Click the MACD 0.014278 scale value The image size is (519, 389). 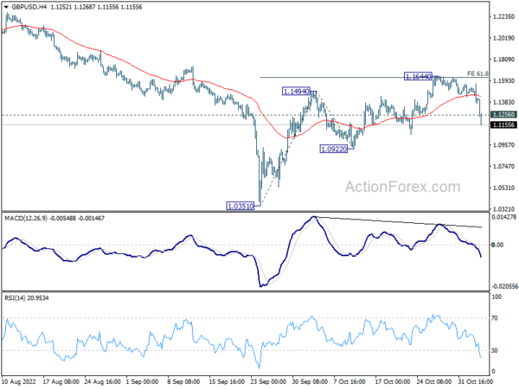click(503, 217)
